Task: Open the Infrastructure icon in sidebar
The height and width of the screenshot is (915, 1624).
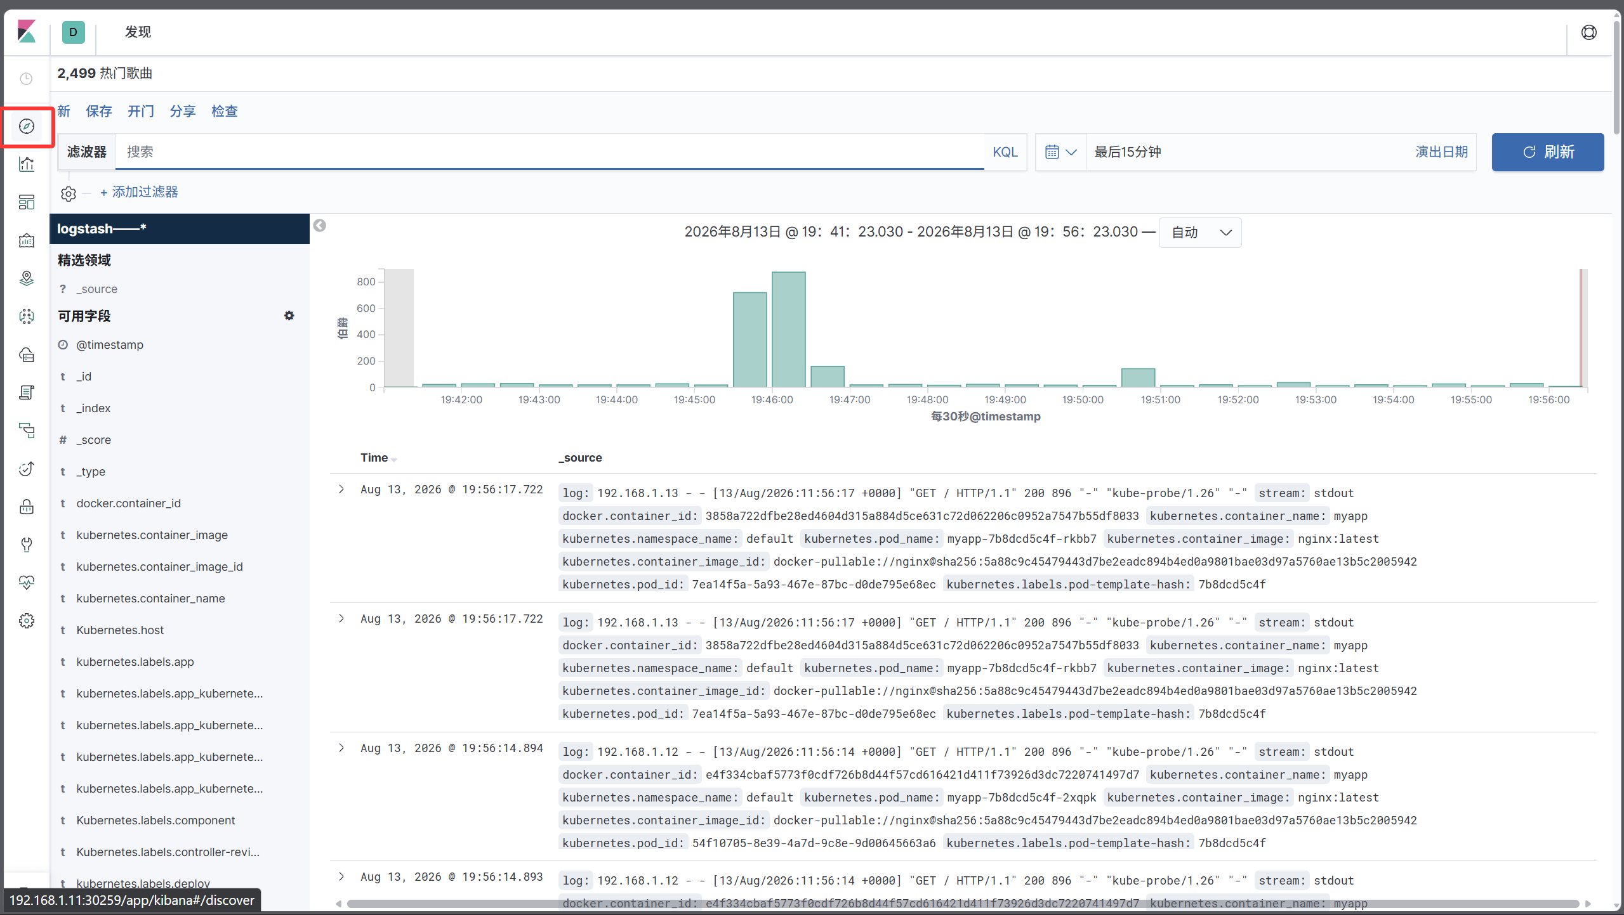Action: (x=27, y=354)
